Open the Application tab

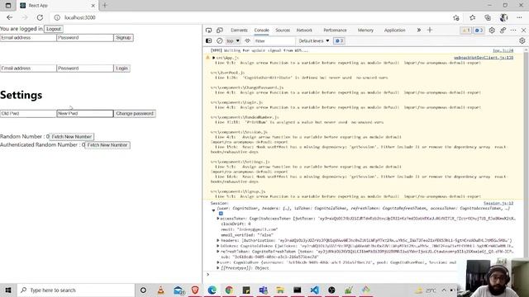395,31
